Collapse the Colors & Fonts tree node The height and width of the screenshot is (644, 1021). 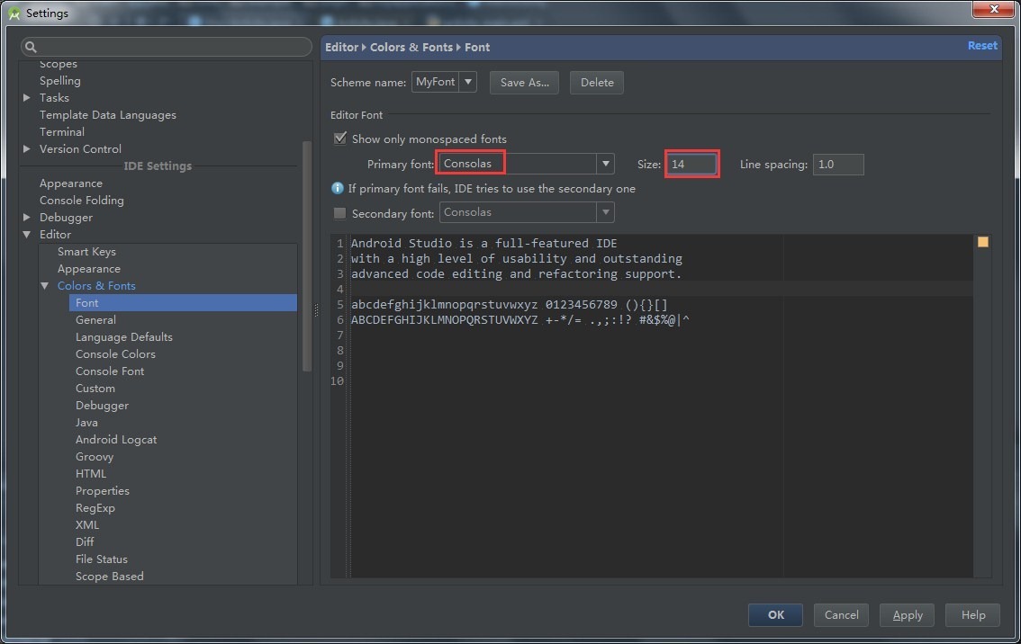[x=45, y=286]
